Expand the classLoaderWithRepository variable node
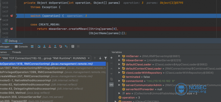 click(x=119, y=73)
